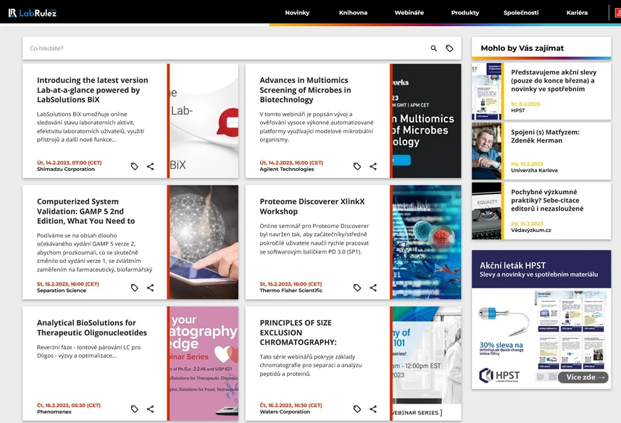Open tags for the GAMP 5 webinar
The image size is (621, 423).
pos(135,288)
